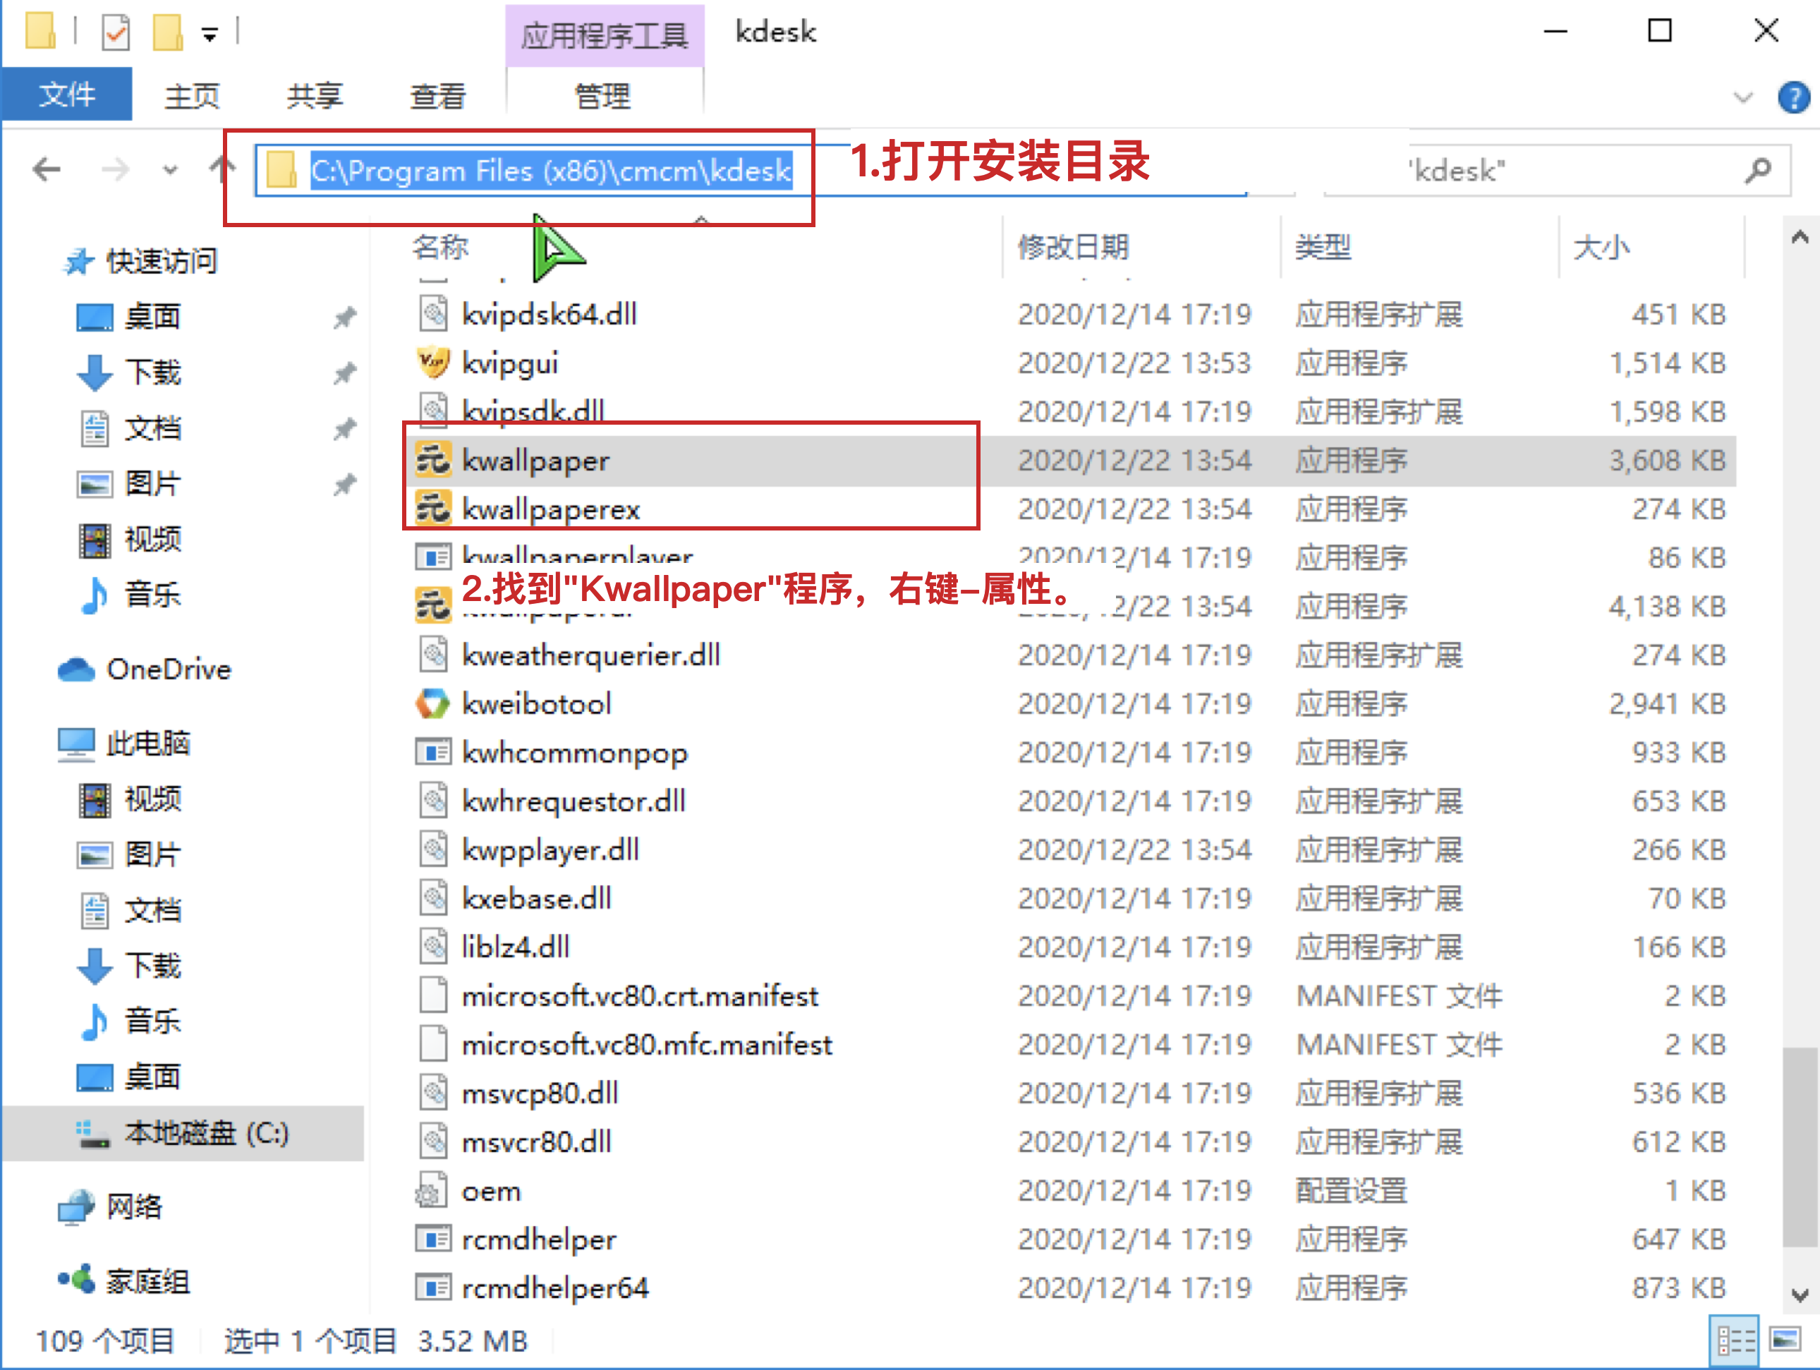Select the kwallpaperex application icon
Viewport: 1820px width, 1370px height.
click(433, 509)
